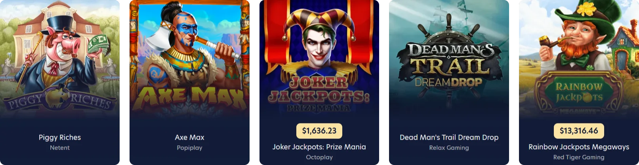639x165 pixels.
Task: Click the Joker Jackpots: Prize Mania title
Action: pos(319,147)
